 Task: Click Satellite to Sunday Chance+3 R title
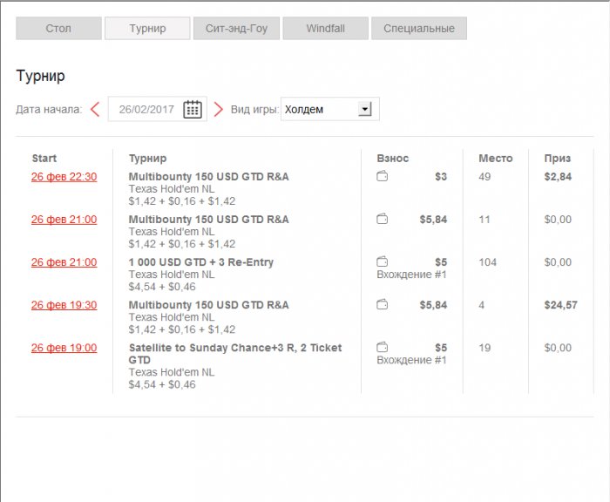(x=235, y=354)
